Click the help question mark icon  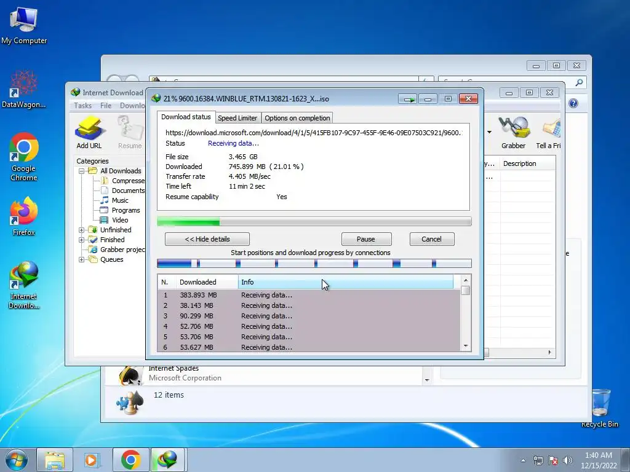(x=573, y=103)
